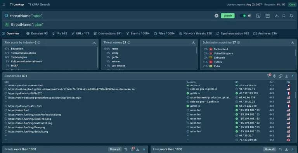Click IP address 79.127.219.68
This screenshot has height=153, width=298.
tap(248, 140)
